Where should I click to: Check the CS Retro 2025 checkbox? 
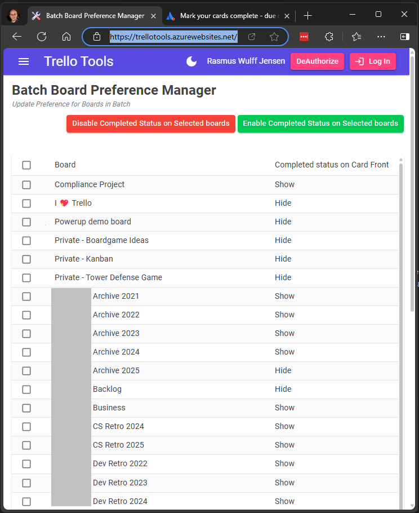(x=26, y=445)
